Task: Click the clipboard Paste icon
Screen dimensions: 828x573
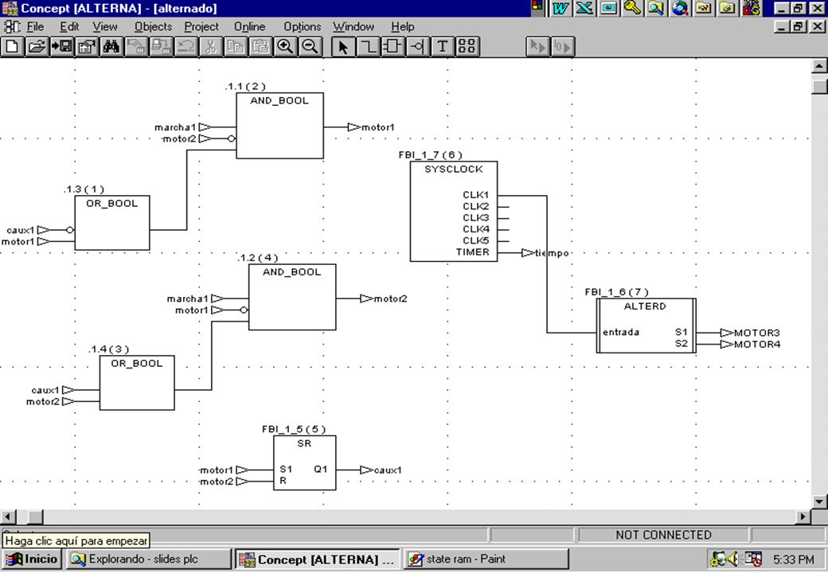Action: click(x=260, y=46)
